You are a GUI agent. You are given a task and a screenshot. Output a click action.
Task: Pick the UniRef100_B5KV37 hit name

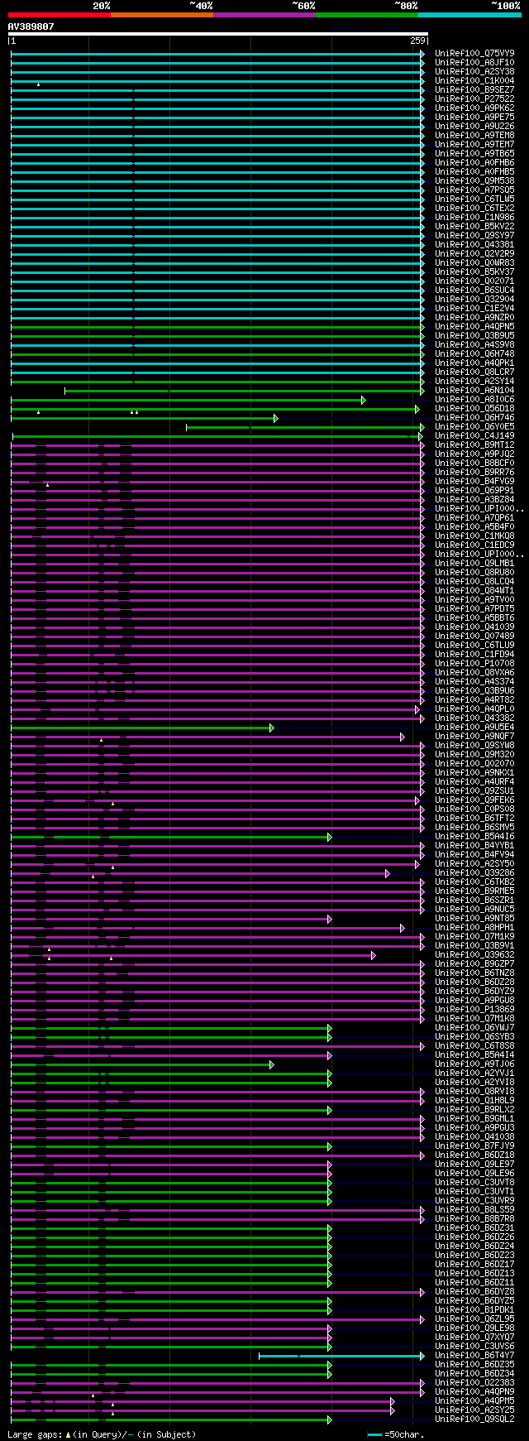(x=474, y=271)
